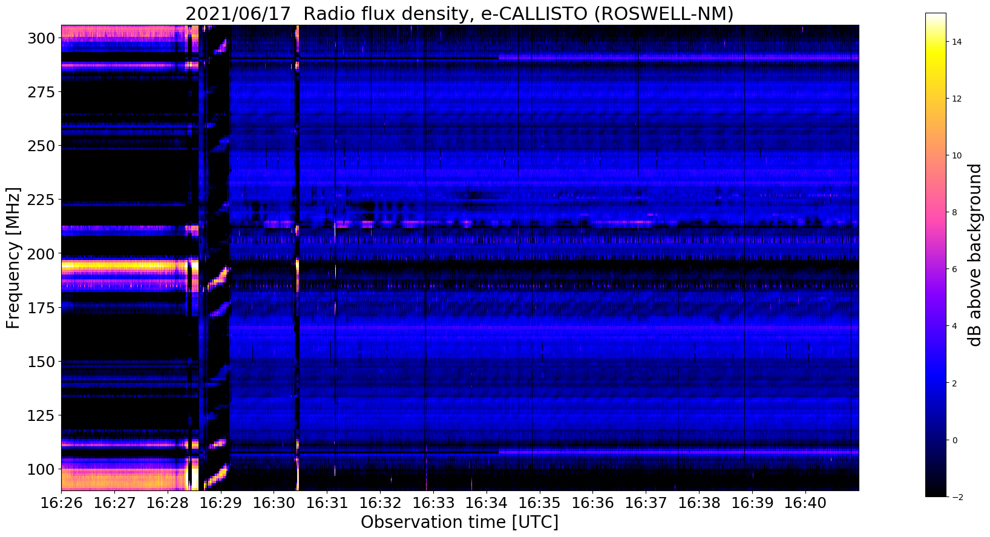This screenshot has width=990, height=537.
Task: Click the 'Observation time [UTC]' axis label
Action: click(459, 522)
